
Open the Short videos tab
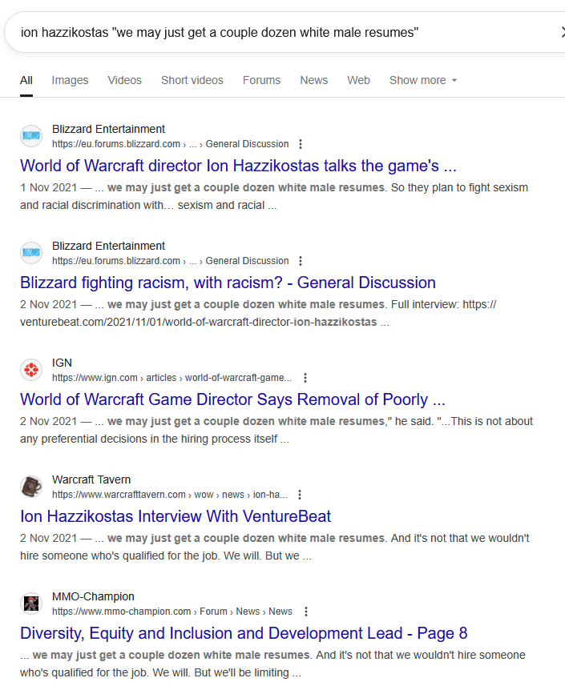pyautogui.click(x=192, y=80)
